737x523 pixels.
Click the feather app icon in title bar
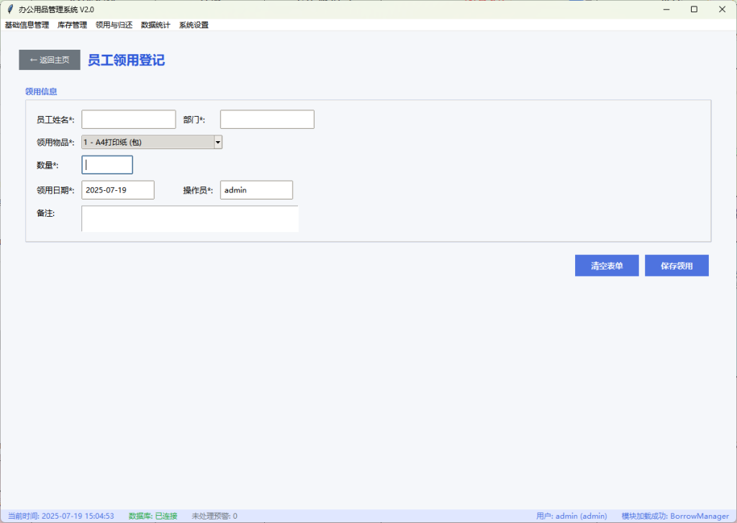tap(9, 9)
